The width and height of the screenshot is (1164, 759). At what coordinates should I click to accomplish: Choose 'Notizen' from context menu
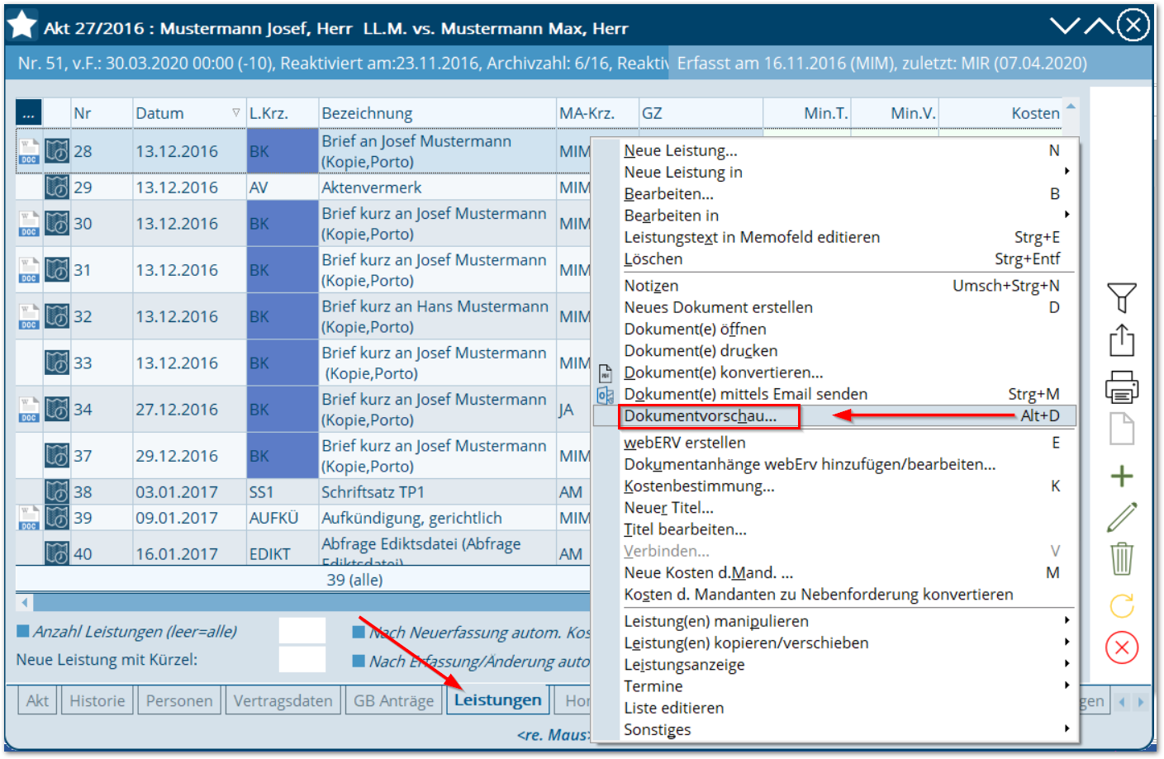point(834,286)
